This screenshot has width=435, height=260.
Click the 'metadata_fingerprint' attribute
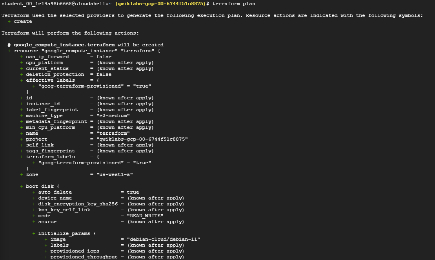[x=56, y=121]
